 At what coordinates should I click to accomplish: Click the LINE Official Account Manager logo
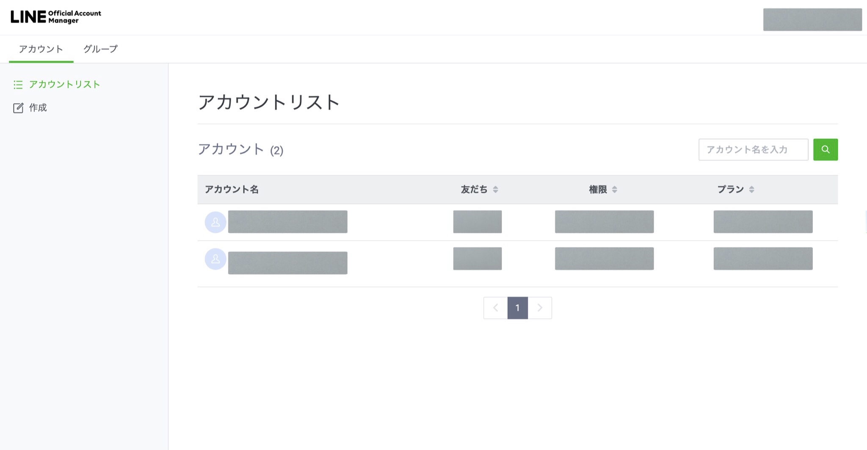tap(55, 17)
